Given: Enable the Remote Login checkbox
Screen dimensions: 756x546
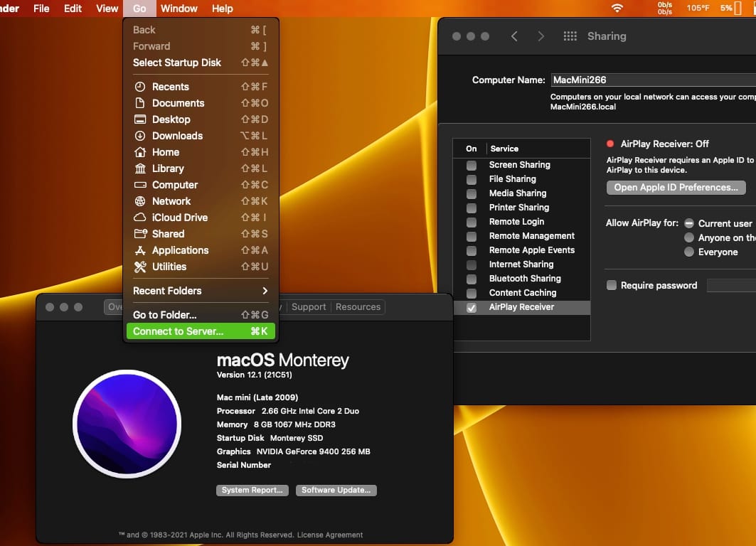Looking at the screenshot, I should tap(472, 222).
